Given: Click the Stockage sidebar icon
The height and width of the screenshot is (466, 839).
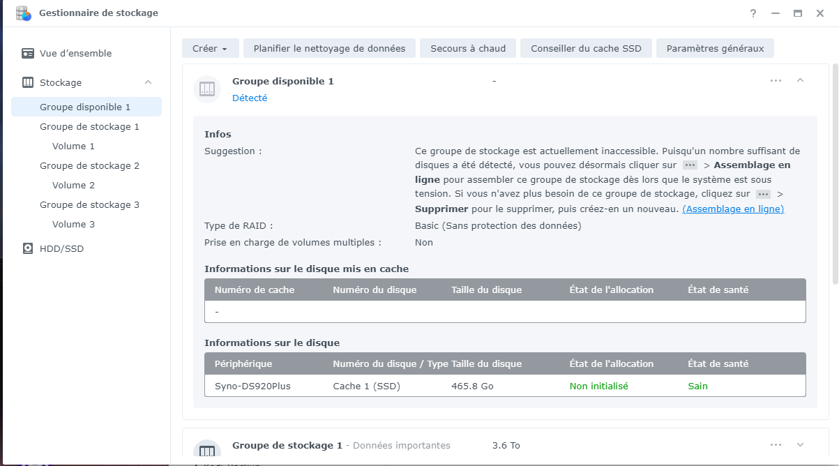Looking at the screenshot, I should point(28,82).
